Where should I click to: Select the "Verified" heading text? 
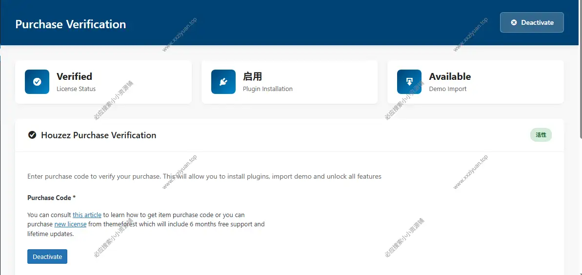[74, 76]
